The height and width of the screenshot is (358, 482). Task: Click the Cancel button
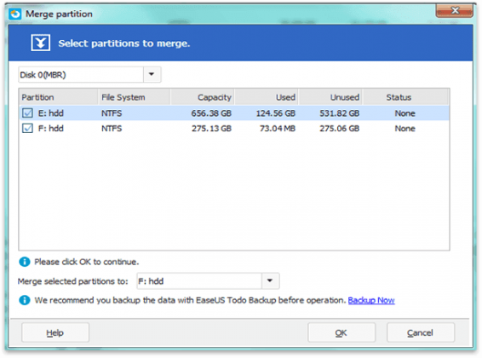(421, 332)
